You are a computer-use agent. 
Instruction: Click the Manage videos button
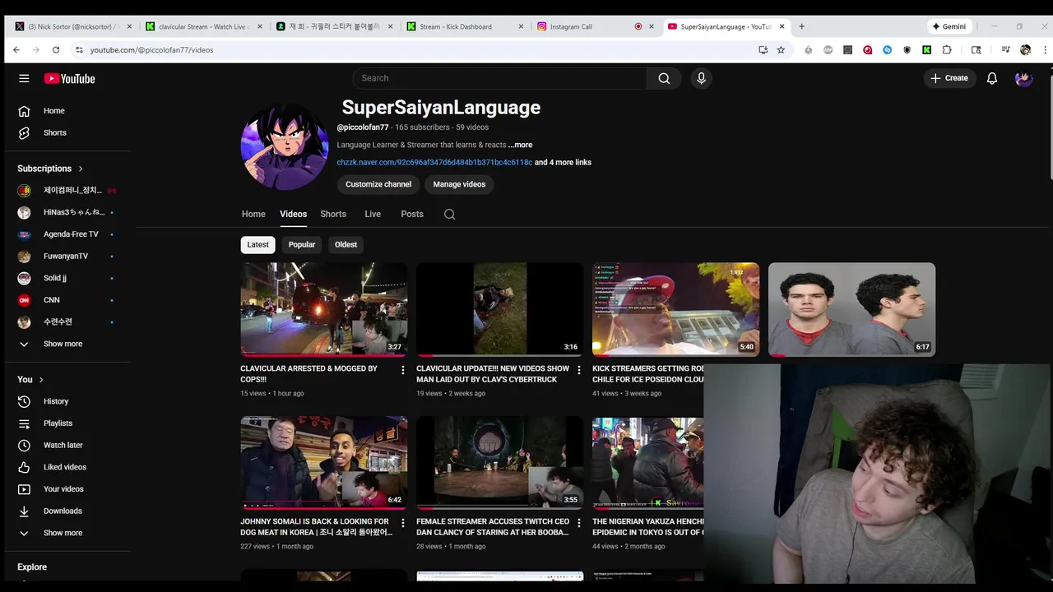[x=459, y=184]
